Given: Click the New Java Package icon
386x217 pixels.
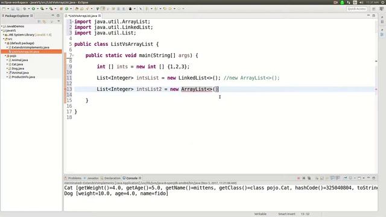Looking at the screenshot, I should pos(61,8).
